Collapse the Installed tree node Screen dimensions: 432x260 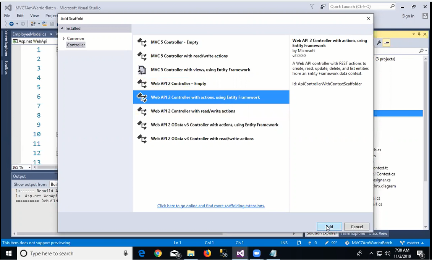click(x=62, y=28)
